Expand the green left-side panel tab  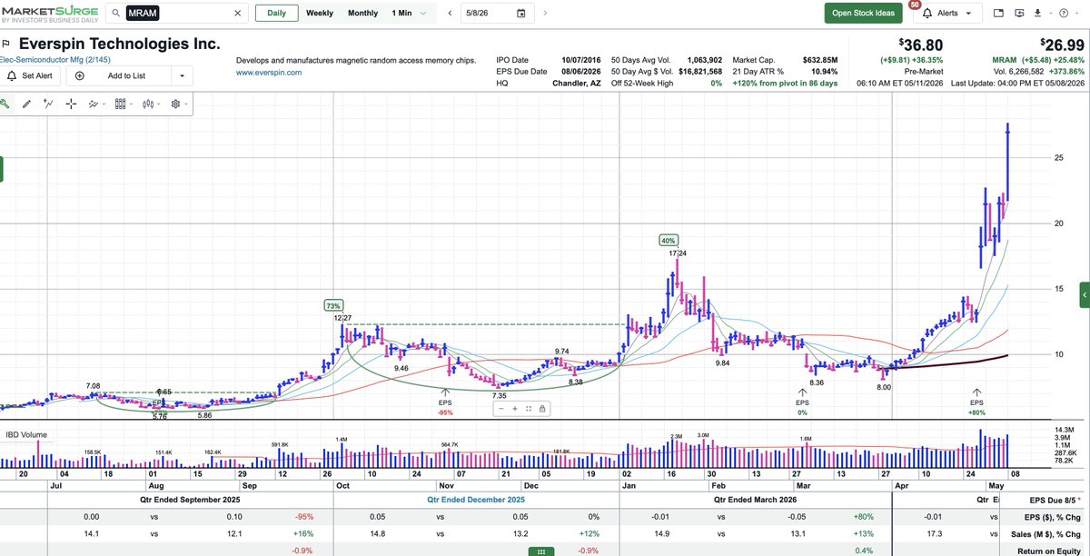coord(2,169)
